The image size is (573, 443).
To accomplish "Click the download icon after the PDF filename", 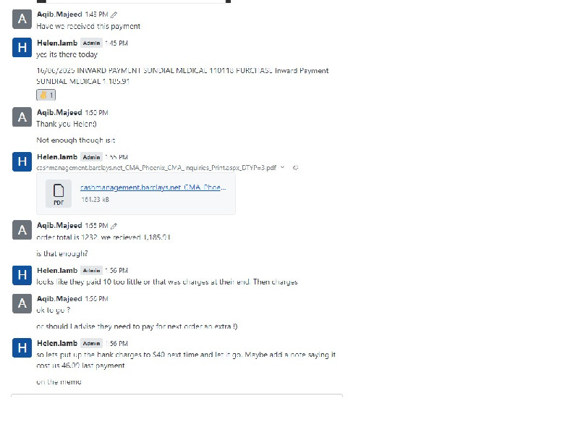I will point(295,168).
